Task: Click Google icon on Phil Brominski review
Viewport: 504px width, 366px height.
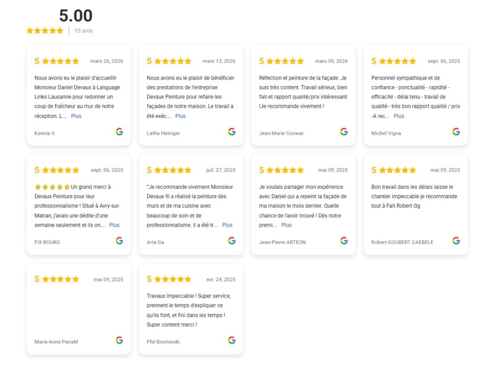Action: coord(232,340)
